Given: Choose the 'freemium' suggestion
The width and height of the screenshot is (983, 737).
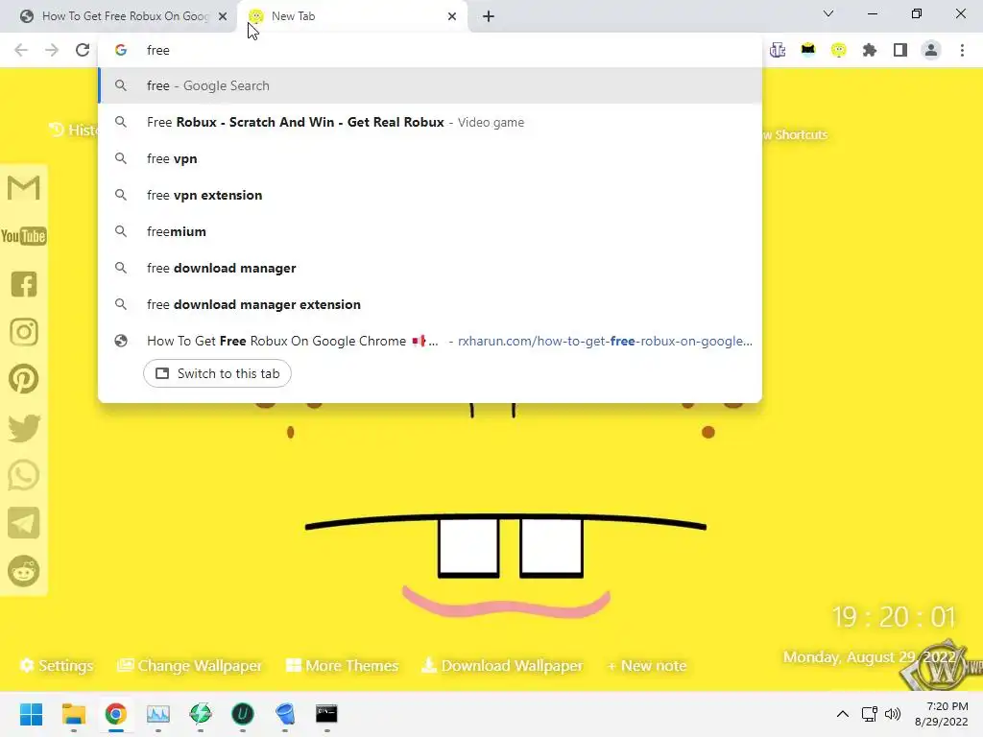Looking at the screenshot, I should click(x=430, y=231).
